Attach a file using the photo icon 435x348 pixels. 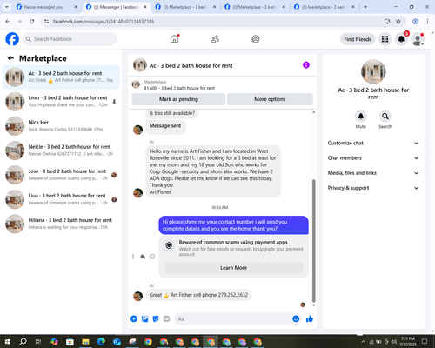coord(144,319)
